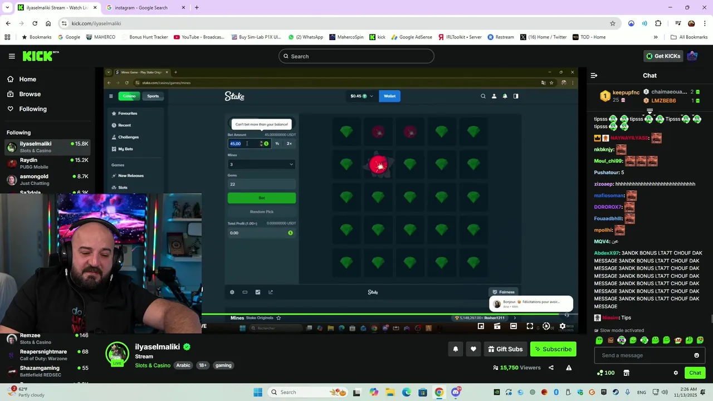Open the Kick hamburger menu
The height and width of the screenshot is (401, 713).
[12, 56]
